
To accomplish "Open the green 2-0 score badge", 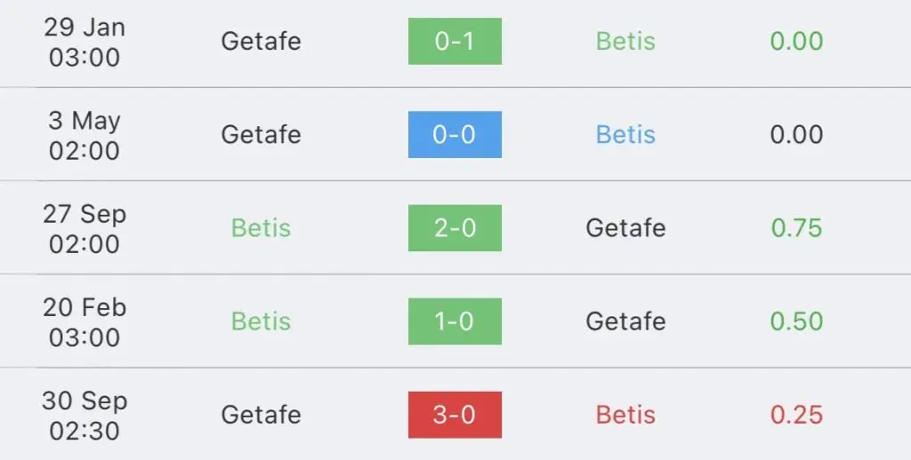I will click(x=455, y=228).
